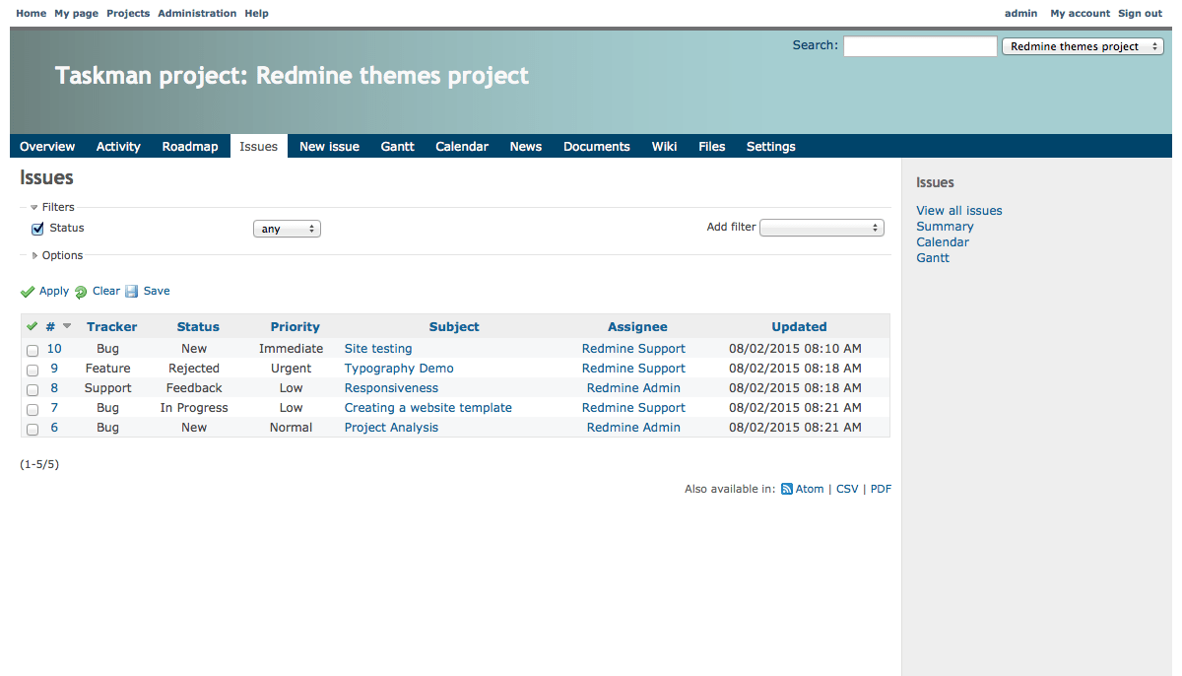Sort by the Status column header
The image size is (1182, 676).
click(198, 327)
